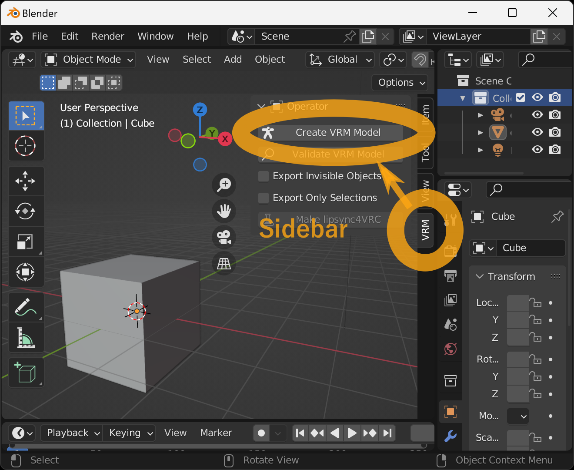Select the Scale tool

point(26,242)
